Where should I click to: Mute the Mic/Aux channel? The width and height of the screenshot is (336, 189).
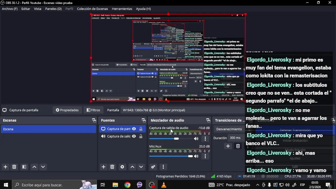[196, 156]
